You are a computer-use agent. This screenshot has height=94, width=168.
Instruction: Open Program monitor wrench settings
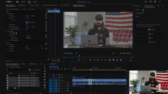(x=121, y=53)
